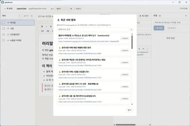This screenshot has height=126, width=190.
Task: Click the plus icon in the table of contents header
Action: pyautogui.click(x=20, y=16)
